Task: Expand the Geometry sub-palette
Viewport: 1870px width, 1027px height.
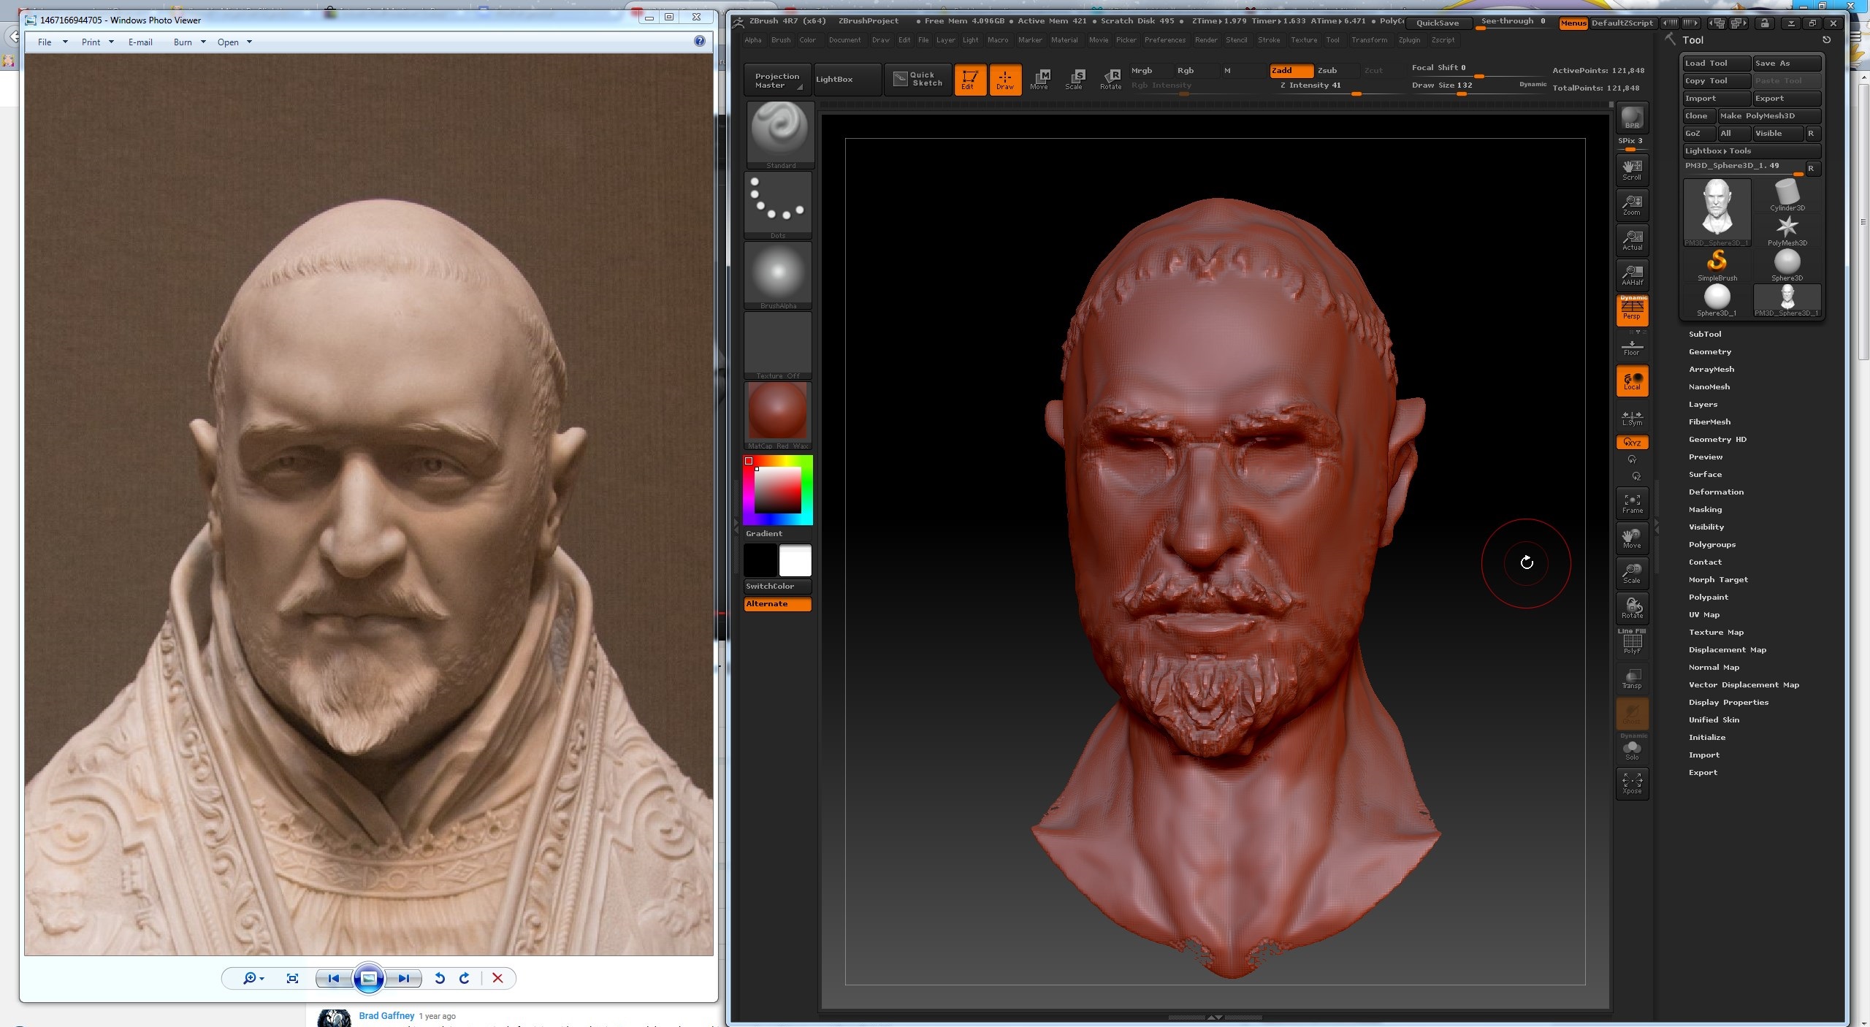Action: (x=1709, y=351)
